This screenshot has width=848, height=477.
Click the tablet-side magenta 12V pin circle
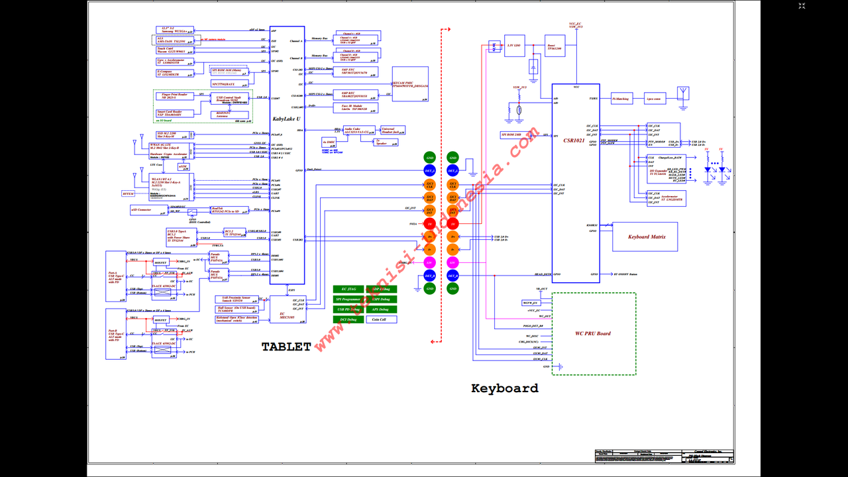tap(430, 263)
